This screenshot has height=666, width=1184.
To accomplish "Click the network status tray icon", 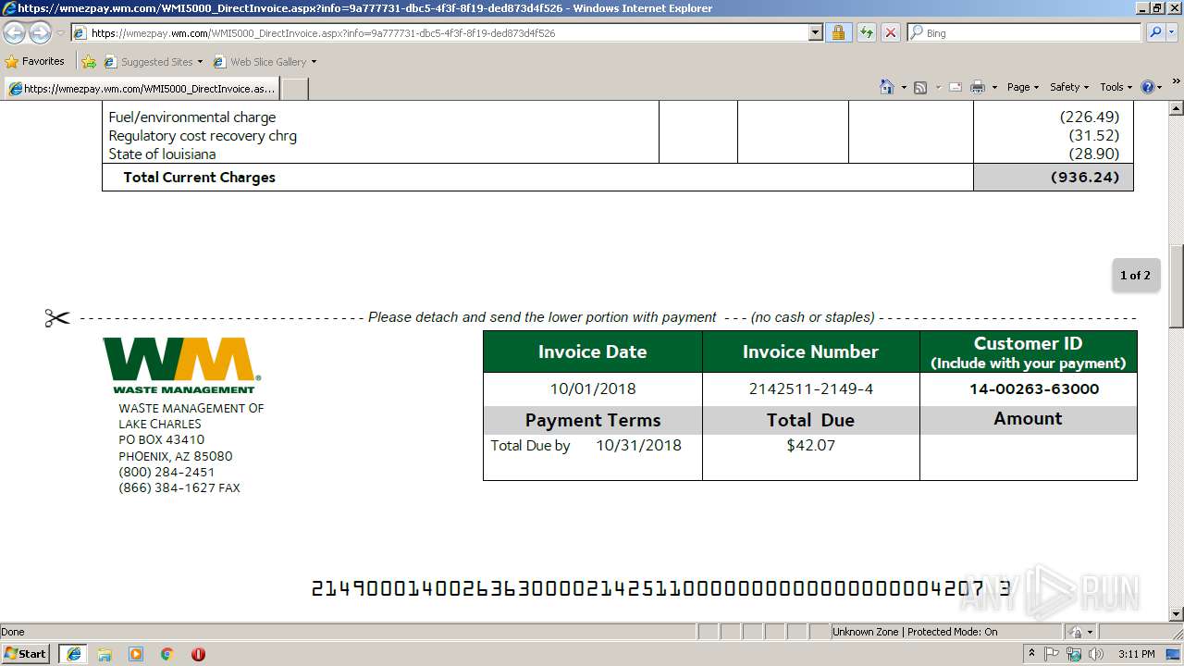I will click(1074, 654).
